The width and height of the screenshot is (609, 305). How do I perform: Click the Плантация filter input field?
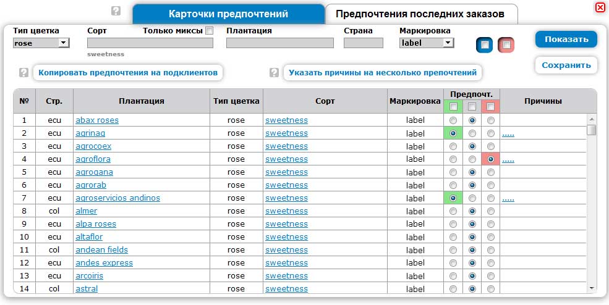pos(279,43)
